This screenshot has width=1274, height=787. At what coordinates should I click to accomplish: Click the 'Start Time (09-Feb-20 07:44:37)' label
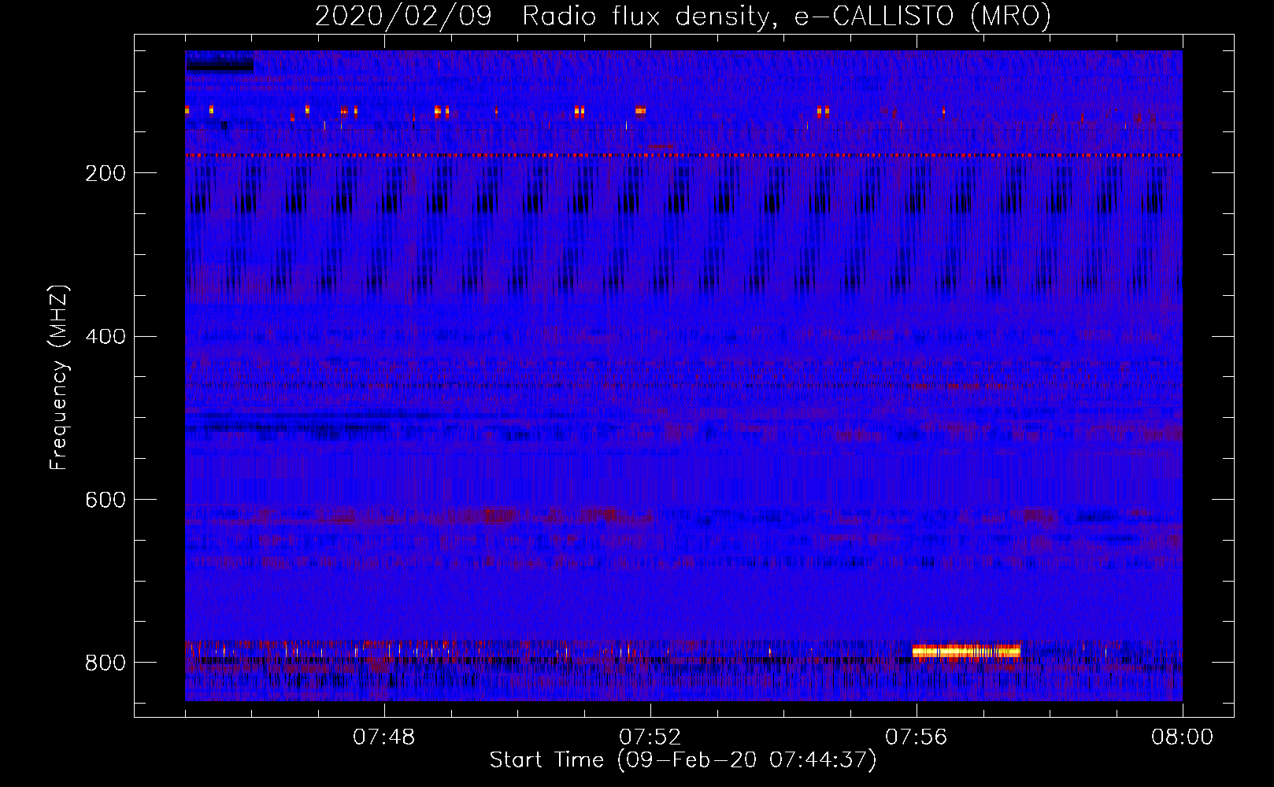click(x=683, y=760)
